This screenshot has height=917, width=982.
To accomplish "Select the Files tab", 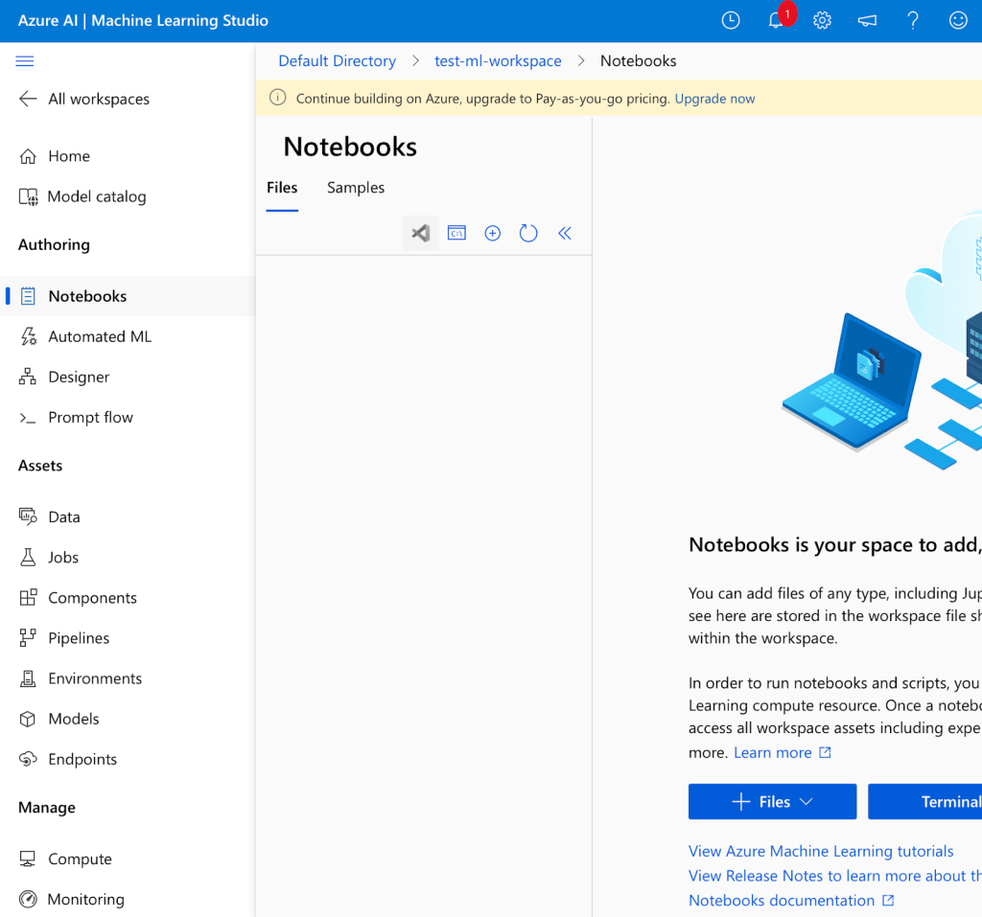I will (x=282, y=188).
